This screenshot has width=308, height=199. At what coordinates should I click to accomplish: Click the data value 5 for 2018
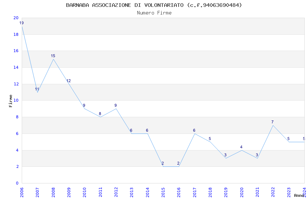point(210,139)
